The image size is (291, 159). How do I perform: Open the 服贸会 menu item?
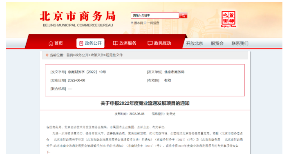pos(217,44)
